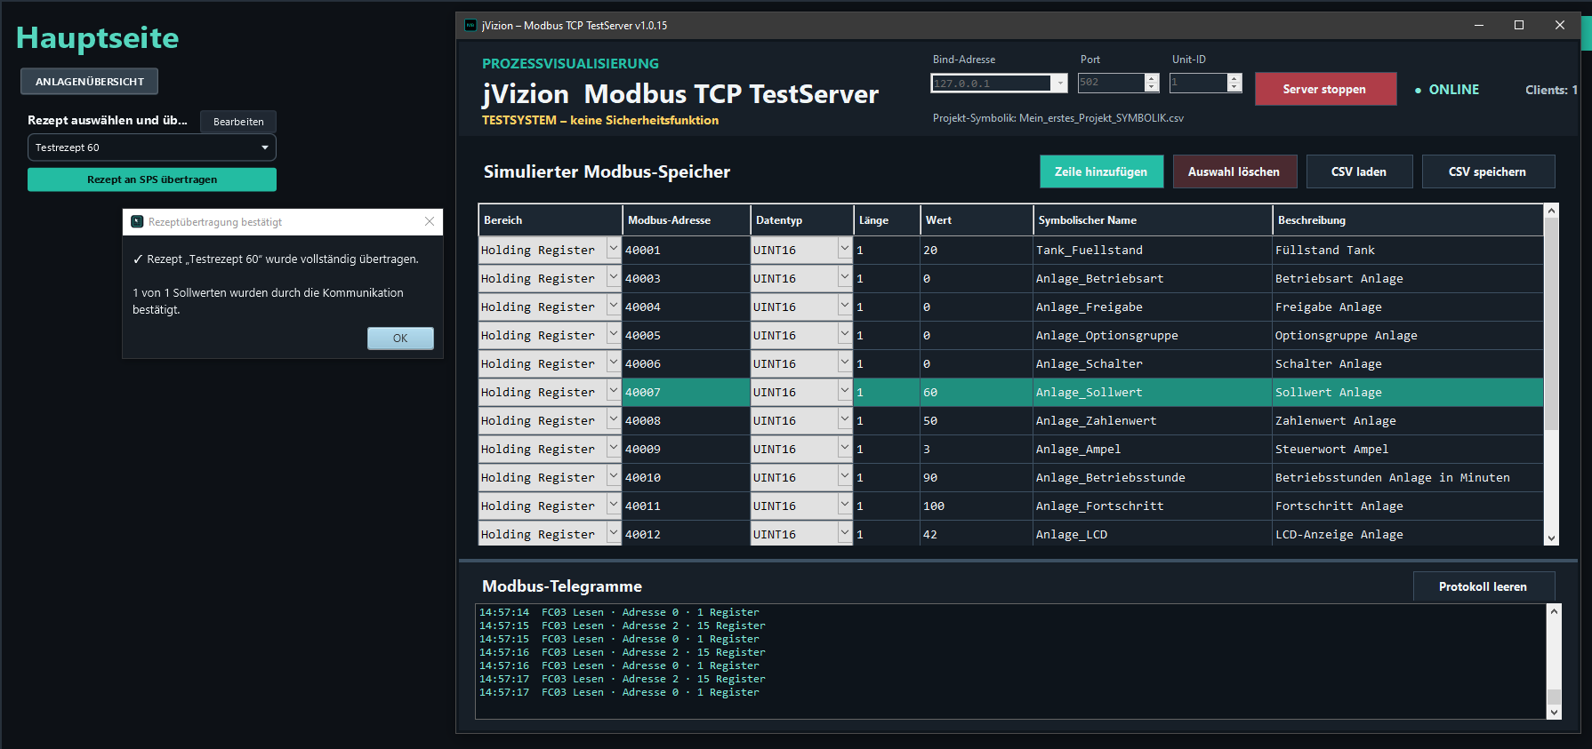Click the Rezeptübertragung dialog title icon
The height and width of the screenshot is (749, 1592).
[137, 221]
